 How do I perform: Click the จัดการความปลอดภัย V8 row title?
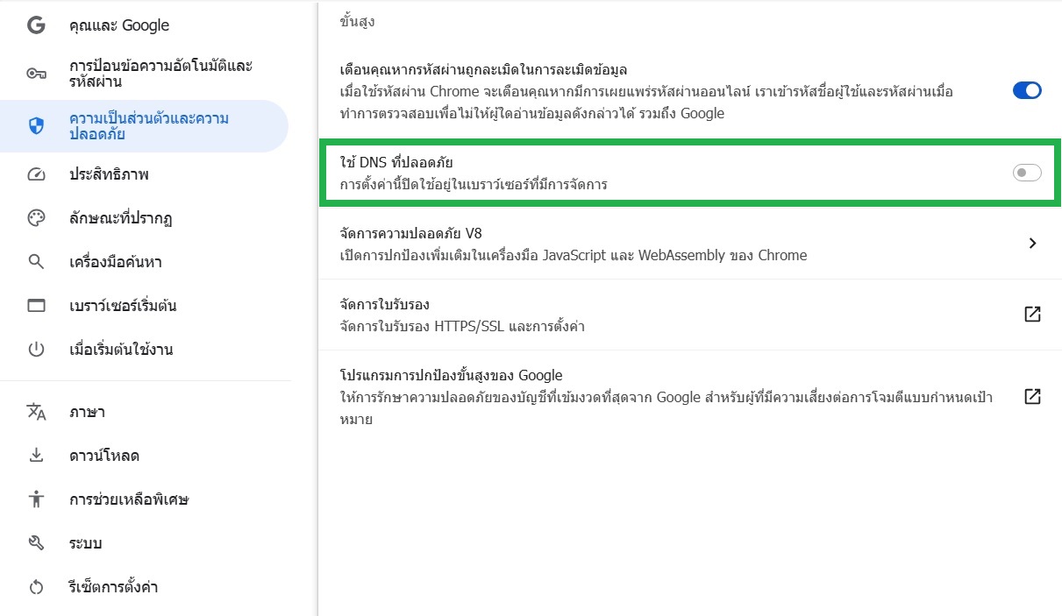pyautogui.click(x=410, y=233)
